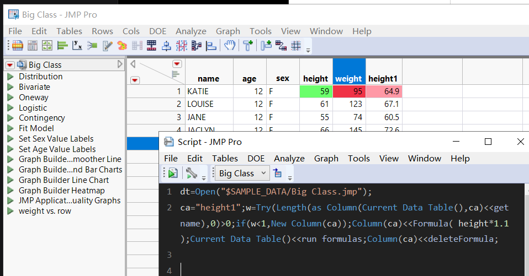Open the columns red triangle menu above the grid
This screenshot has height=276, width=529.
click(177, 63)
